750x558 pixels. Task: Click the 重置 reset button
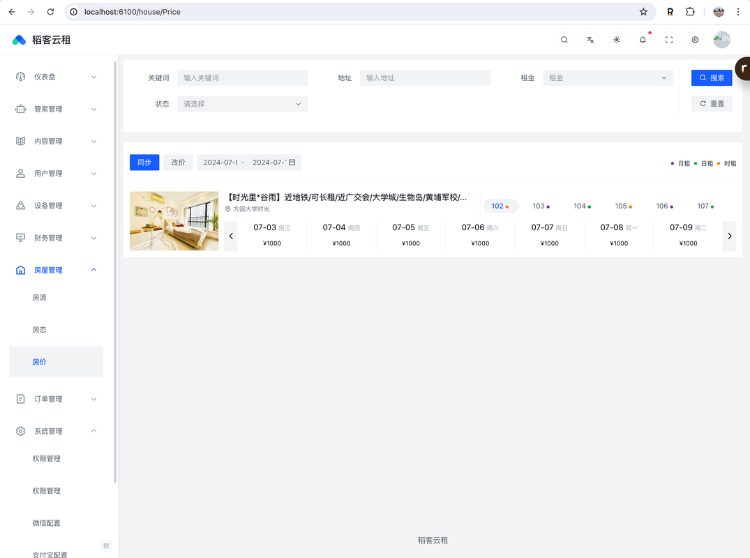(711, 104)
